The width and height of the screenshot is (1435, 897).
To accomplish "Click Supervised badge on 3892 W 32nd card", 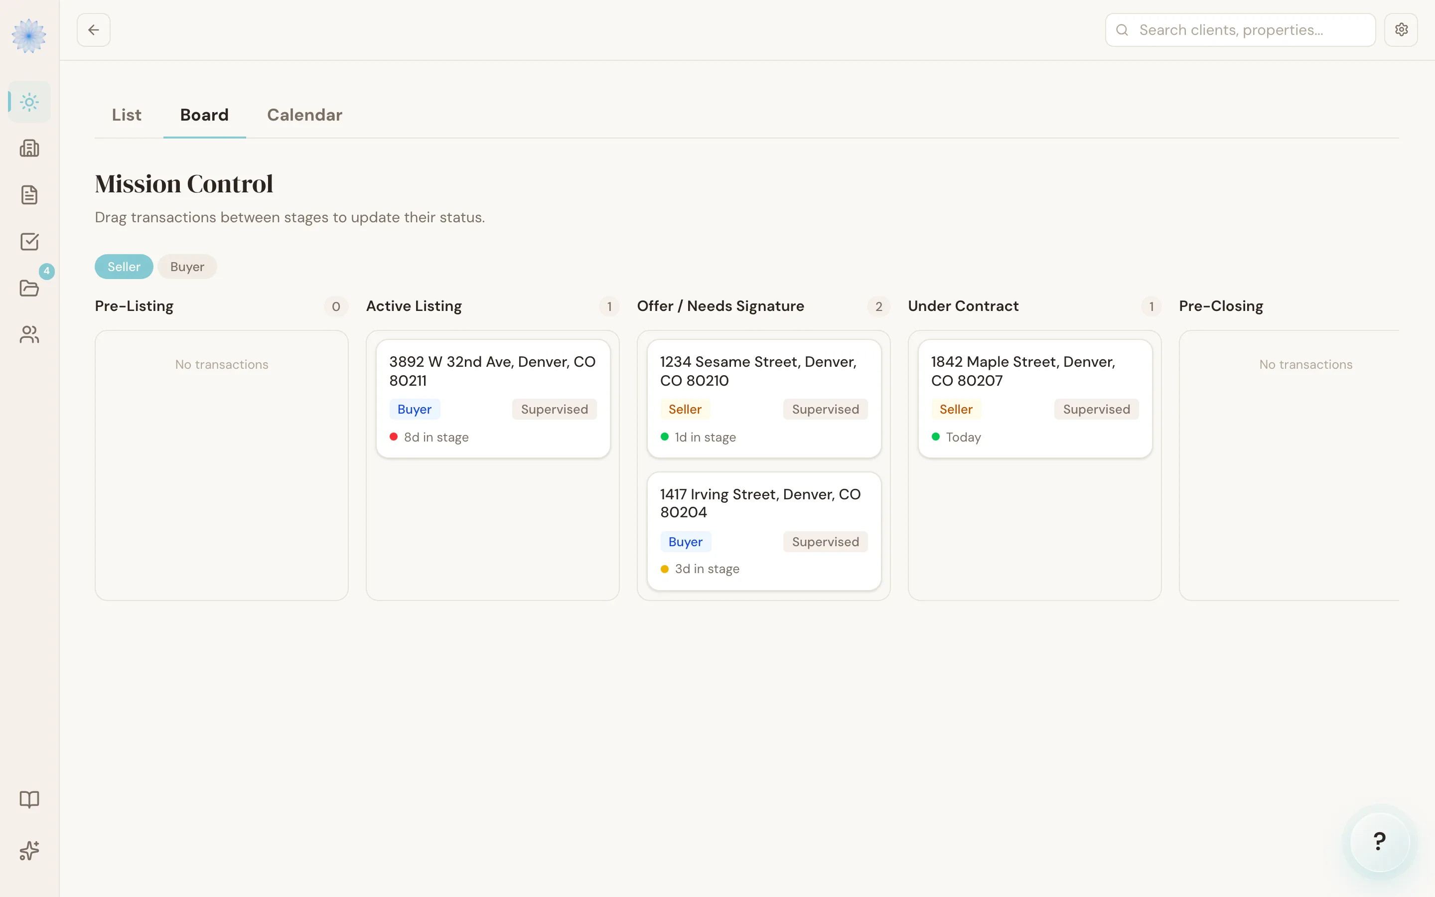I will (x=555, y=409).
